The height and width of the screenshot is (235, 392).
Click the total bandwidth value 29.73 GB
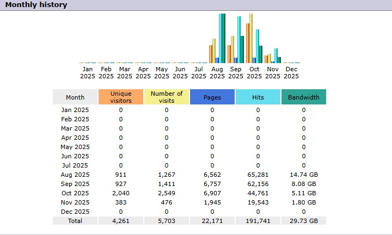(304, 221)
